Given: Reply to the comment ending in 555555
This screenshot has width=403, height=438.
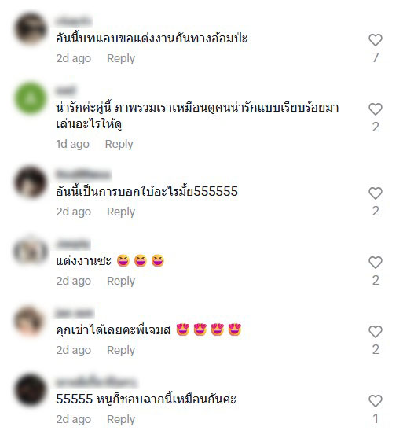Looking at the screenshot, I should [x=121, y=212].
